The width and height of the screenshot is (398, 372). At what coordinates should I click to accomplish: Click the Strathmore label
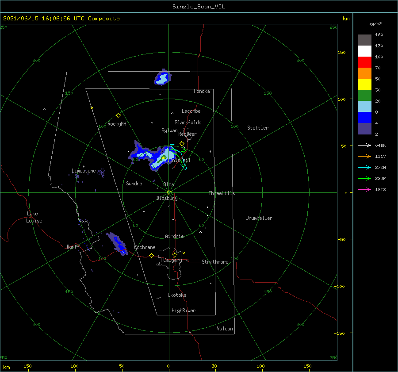(215, 262)
